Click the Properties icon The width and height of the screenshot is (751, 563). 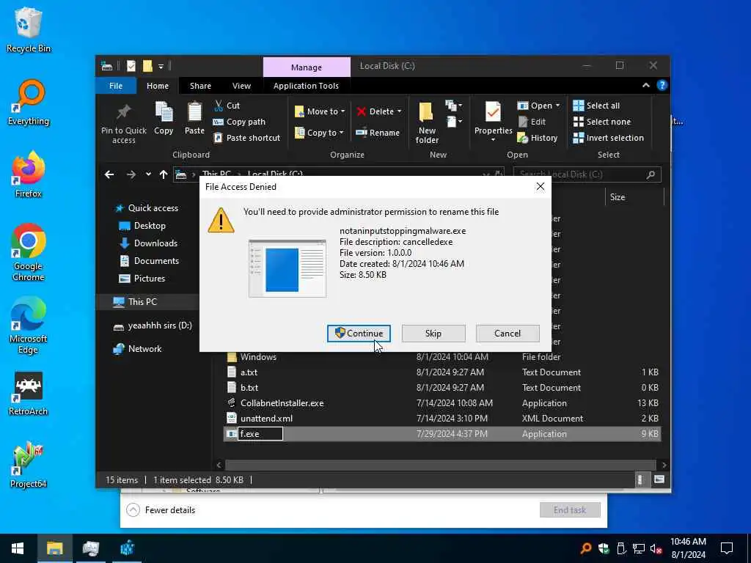click(493, 112)
